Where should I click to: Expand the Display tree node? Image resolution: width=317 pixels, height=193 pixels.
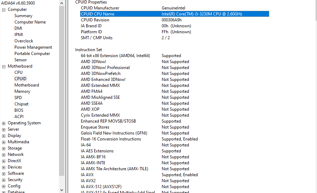(4, 136)
